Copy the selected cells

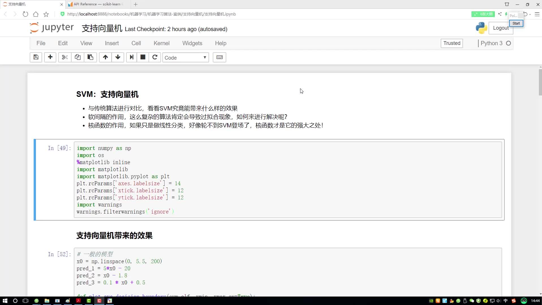tap(78, 57)
